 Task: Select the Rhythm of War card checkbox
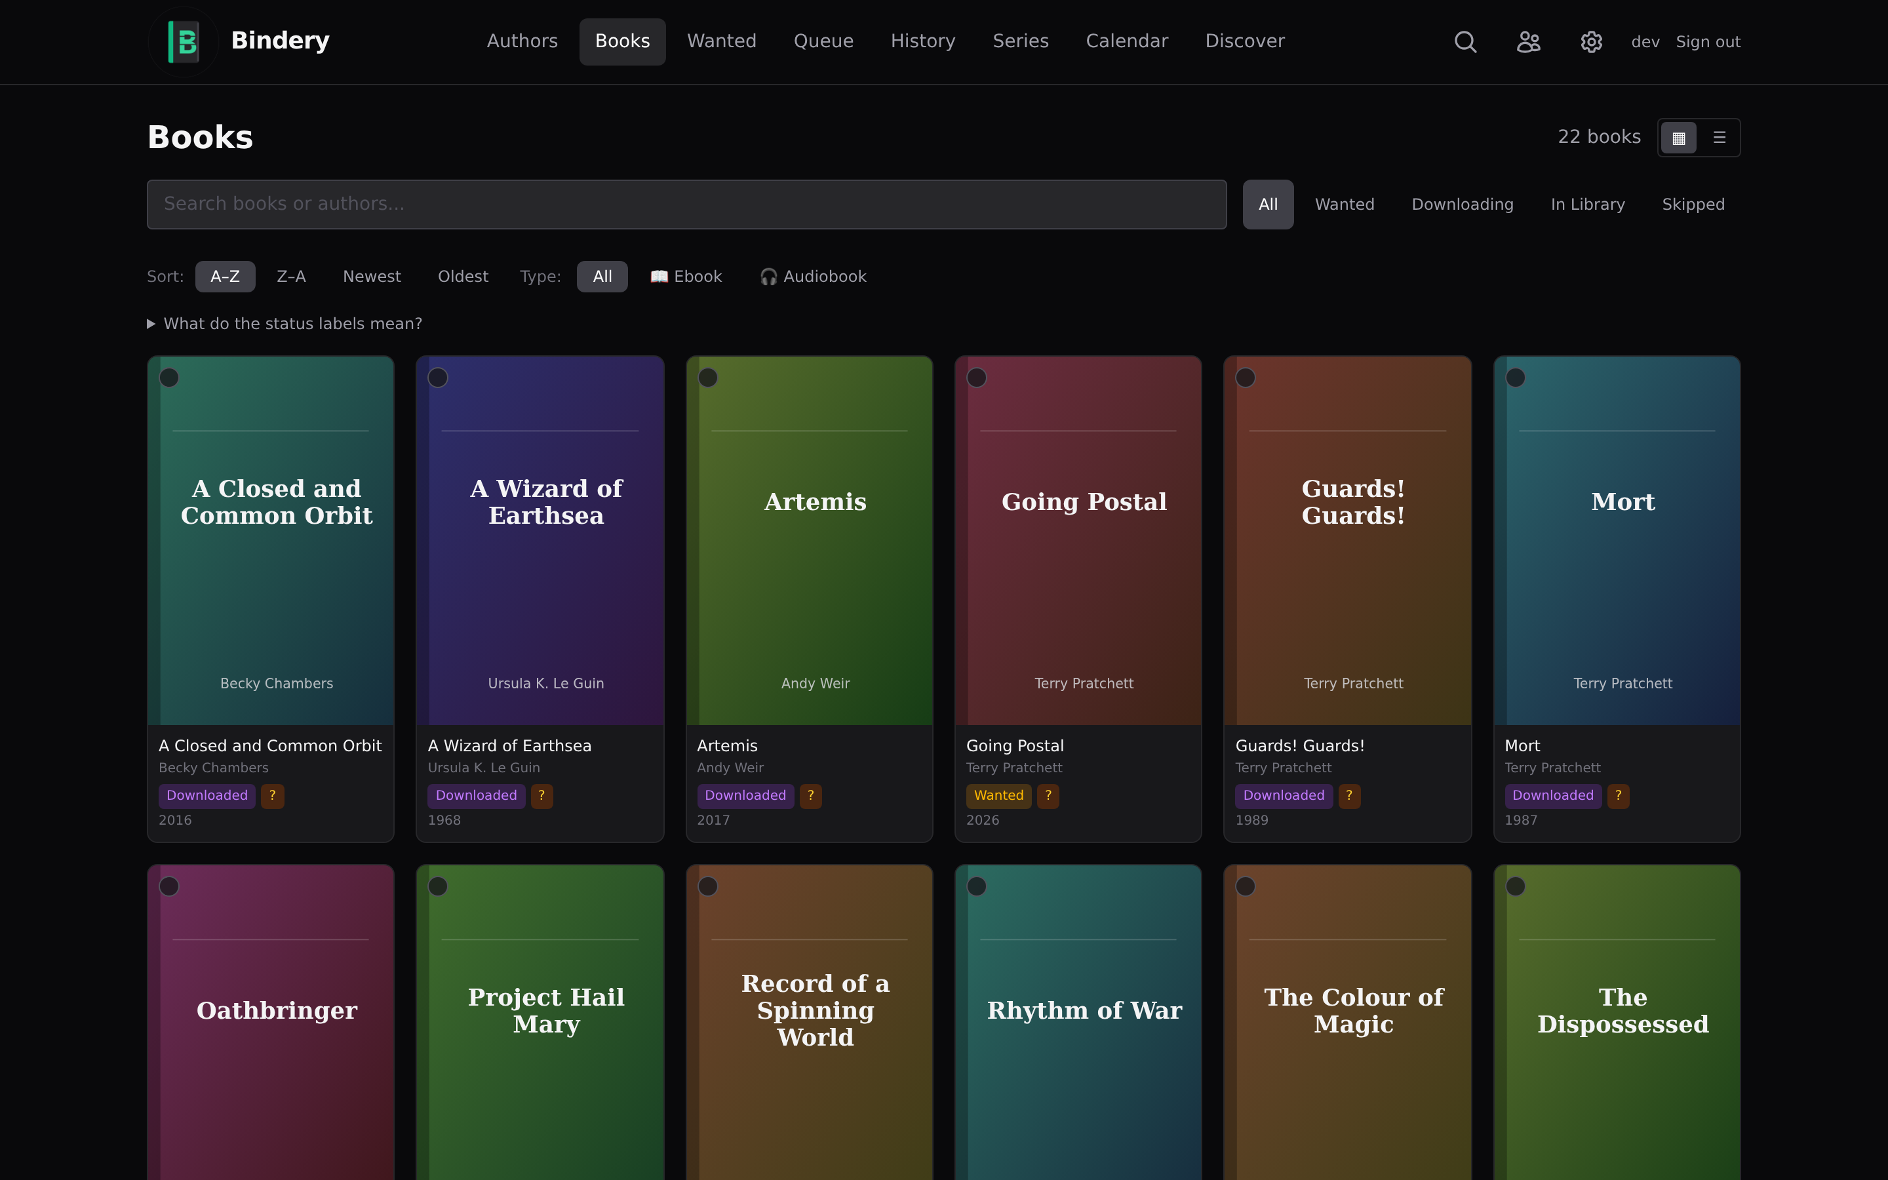pyautogui.click(x=977, y=886)
